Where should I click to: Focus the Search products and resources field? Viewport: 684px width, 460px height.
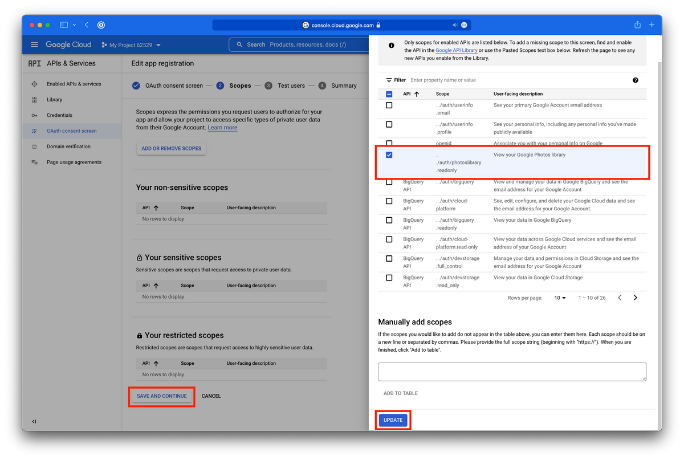(298, 44)
